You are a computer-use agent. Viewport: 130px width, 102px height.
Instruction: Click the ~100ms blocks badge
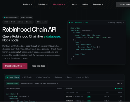point(41,22)
